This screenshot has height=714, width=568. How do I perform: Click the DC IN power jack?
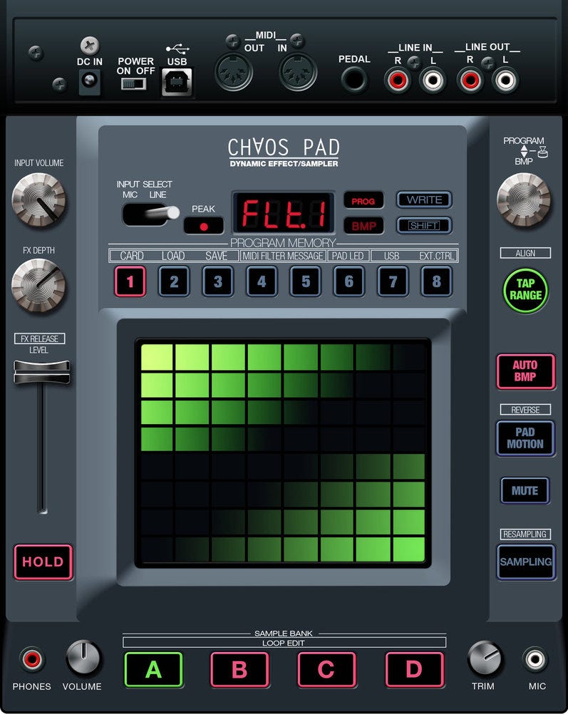point(89,82)
